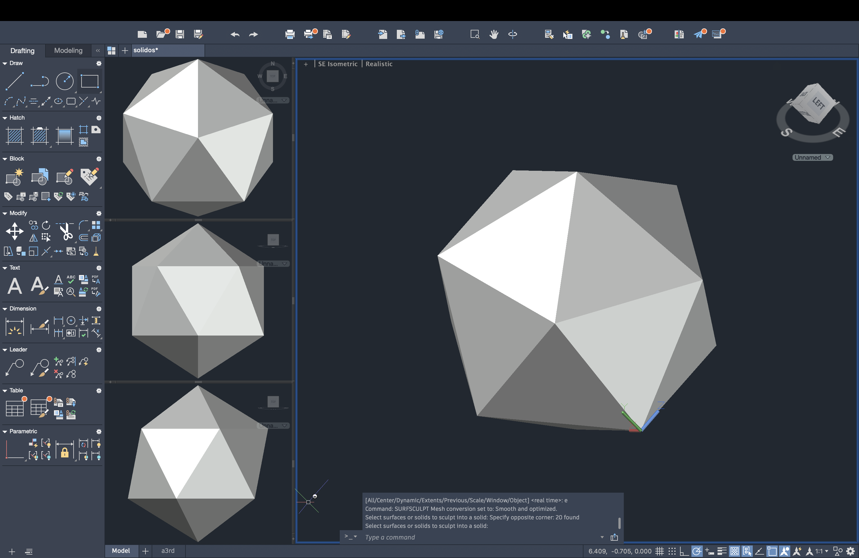Switch to the Modeling tab
Viewport: 859px width, 558px height.
tap(68, 51)
